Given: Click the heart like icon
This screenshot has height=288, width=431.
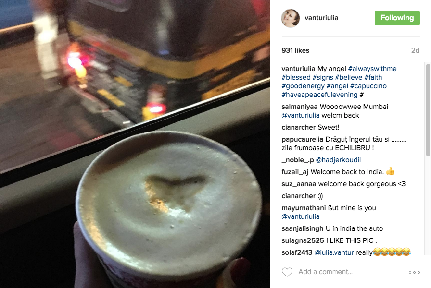Looking at the screenshot, I should 287,272.
